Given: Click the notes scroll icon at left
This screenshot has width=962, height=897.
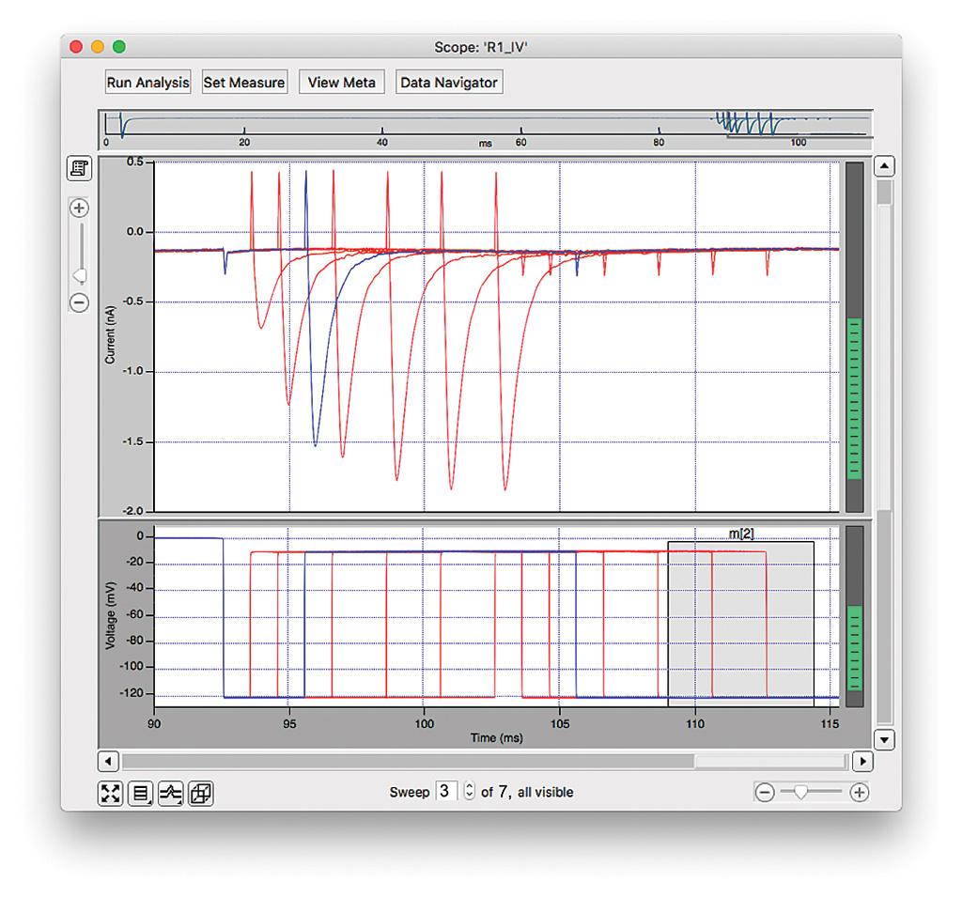Looking at the screenshot, I should [80, 169].
